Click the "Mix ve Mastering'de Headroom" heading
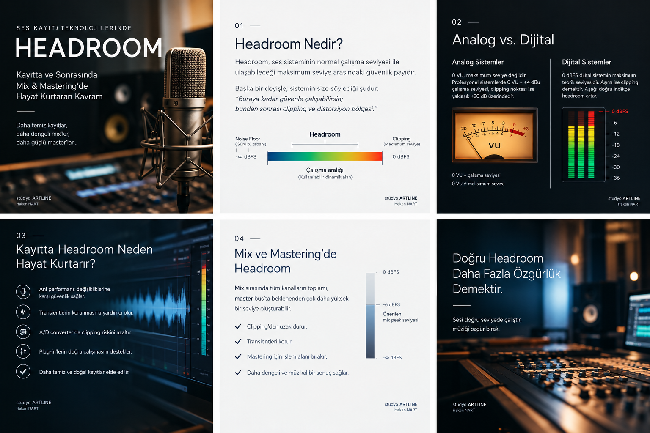 pos(286,261)
